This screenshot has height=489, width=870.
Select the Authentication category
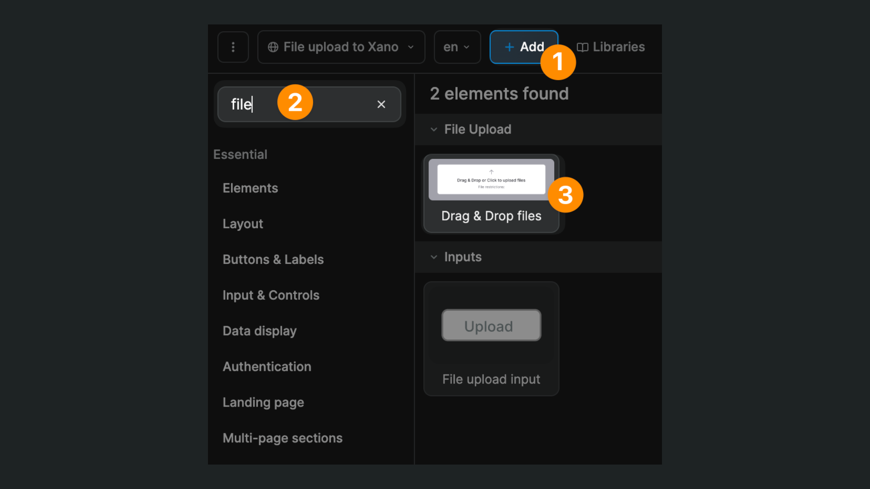point(266,367)
